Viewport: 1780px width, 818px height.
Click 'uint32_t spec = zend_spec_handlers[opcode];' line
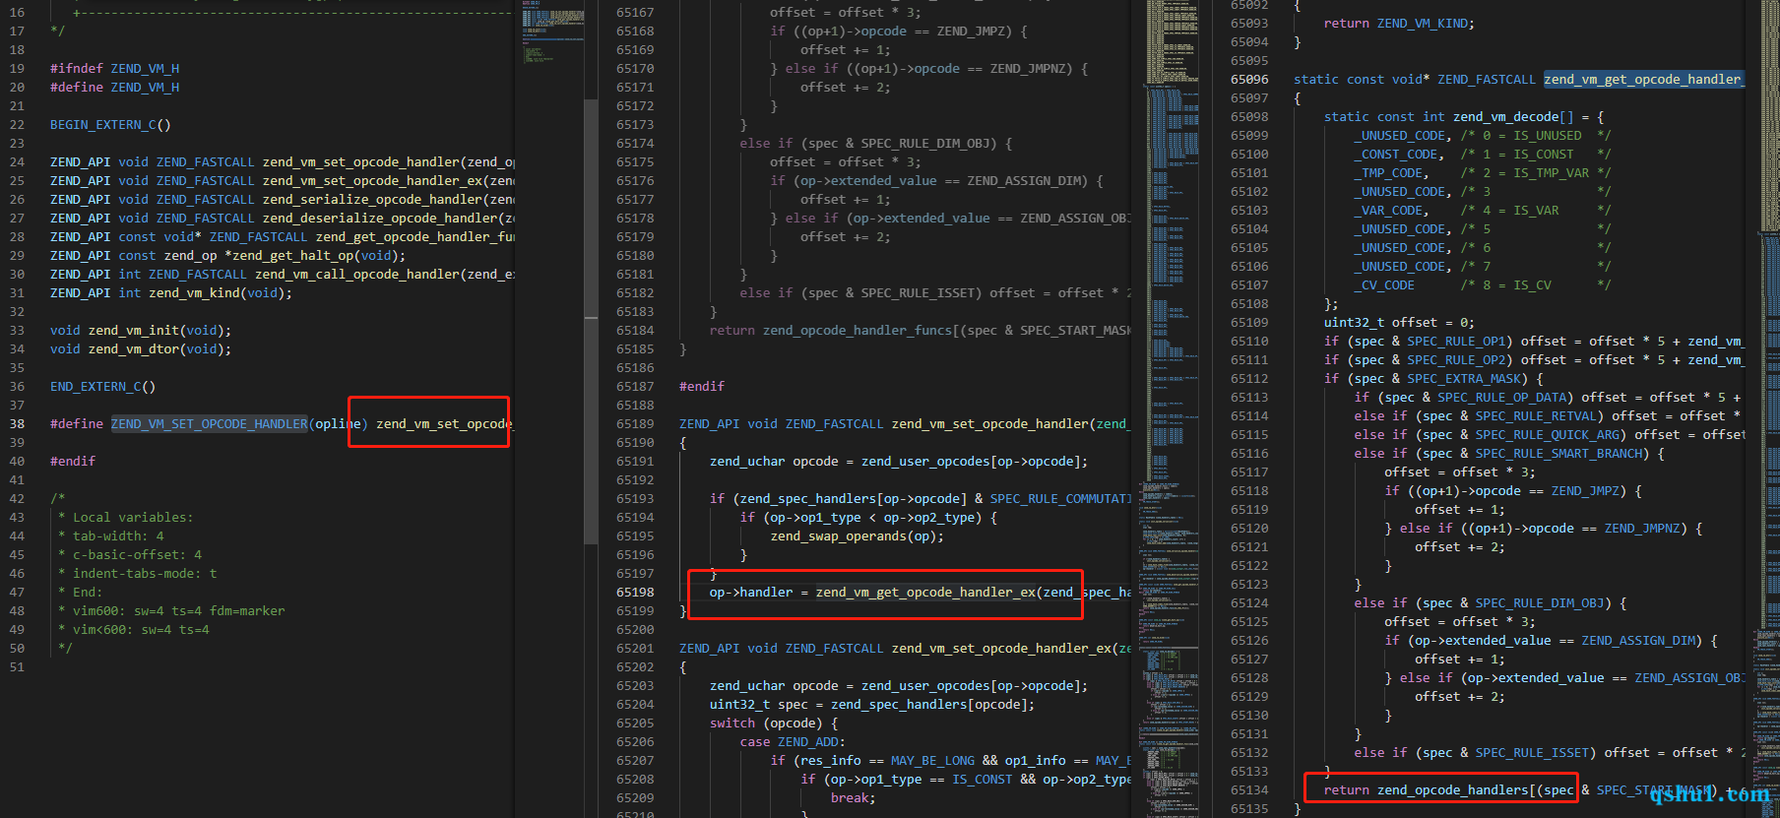pos(872,705)
